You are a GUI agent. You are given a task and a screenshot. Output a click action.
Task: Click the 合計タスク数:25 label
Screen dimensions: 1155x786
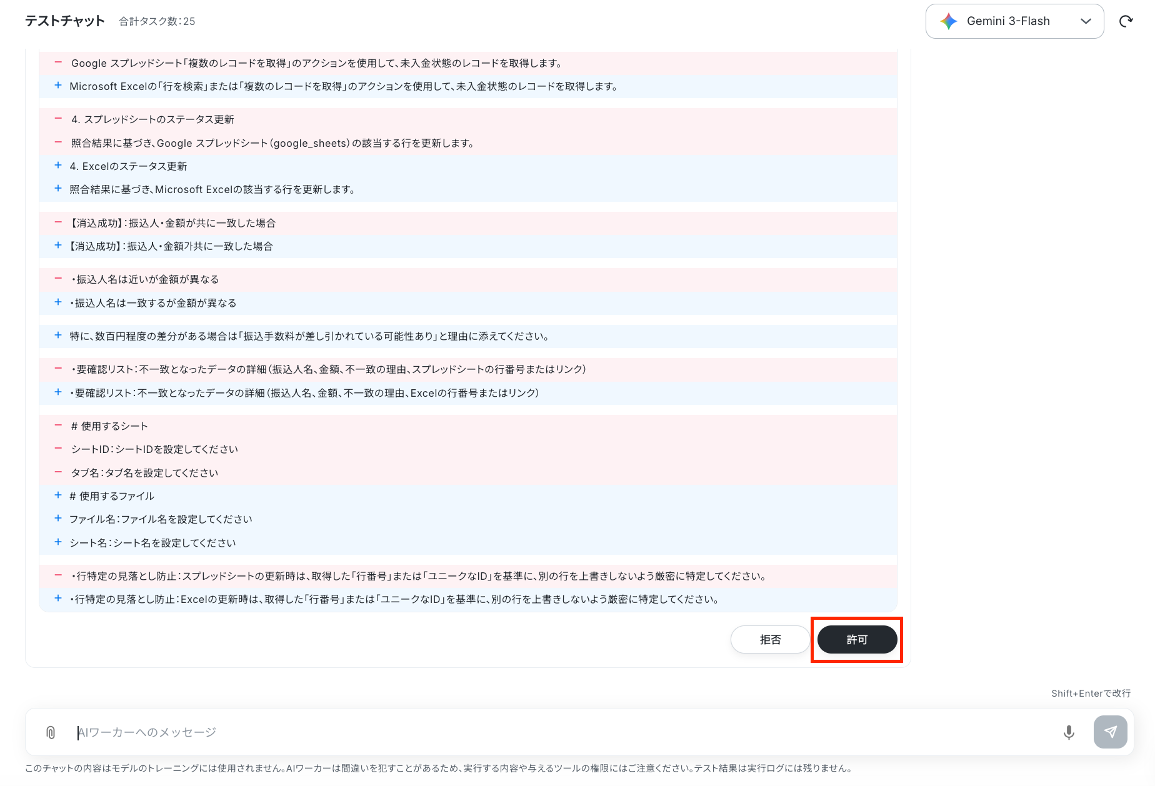tap(157, 21)
